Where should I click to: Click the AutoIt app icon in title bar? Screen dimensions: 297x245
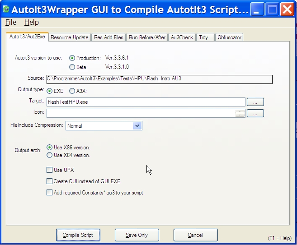pos(6,9)
